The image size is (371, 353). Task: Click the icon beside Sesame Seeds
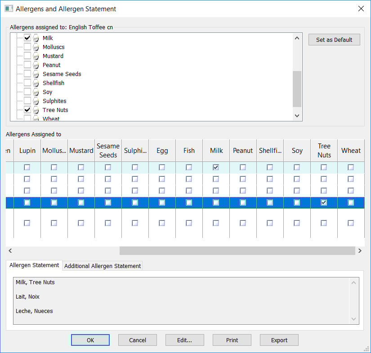coord(36,74)
